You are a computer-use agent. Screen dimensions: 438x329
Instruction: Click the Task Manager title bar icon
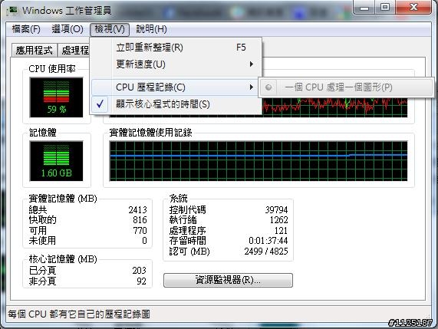point(12,11)
